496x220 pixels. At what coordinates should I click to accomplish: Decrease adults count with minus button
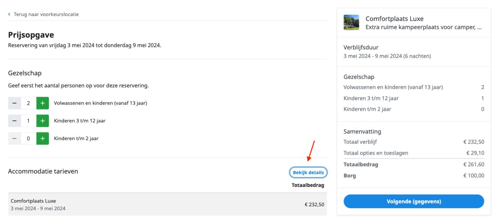point(14,104)
